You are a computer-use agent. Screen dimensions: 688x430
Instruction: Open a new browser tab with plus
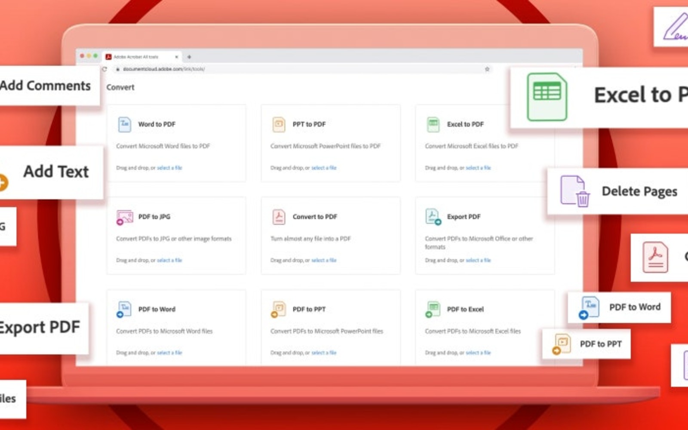coord(189,57)
